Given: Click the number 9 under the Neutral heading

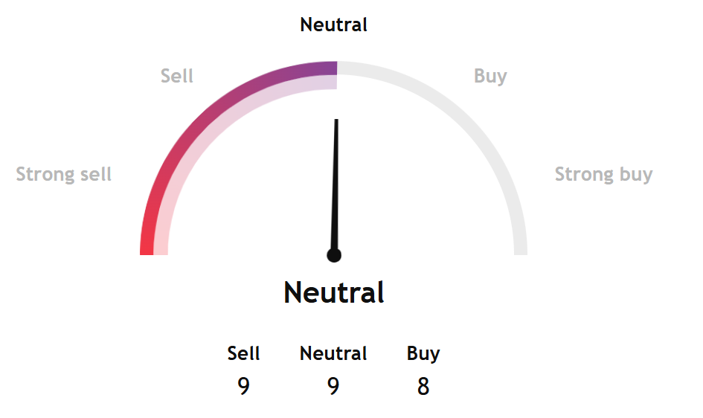Looking at the screenshot, I should click(333, 387).
